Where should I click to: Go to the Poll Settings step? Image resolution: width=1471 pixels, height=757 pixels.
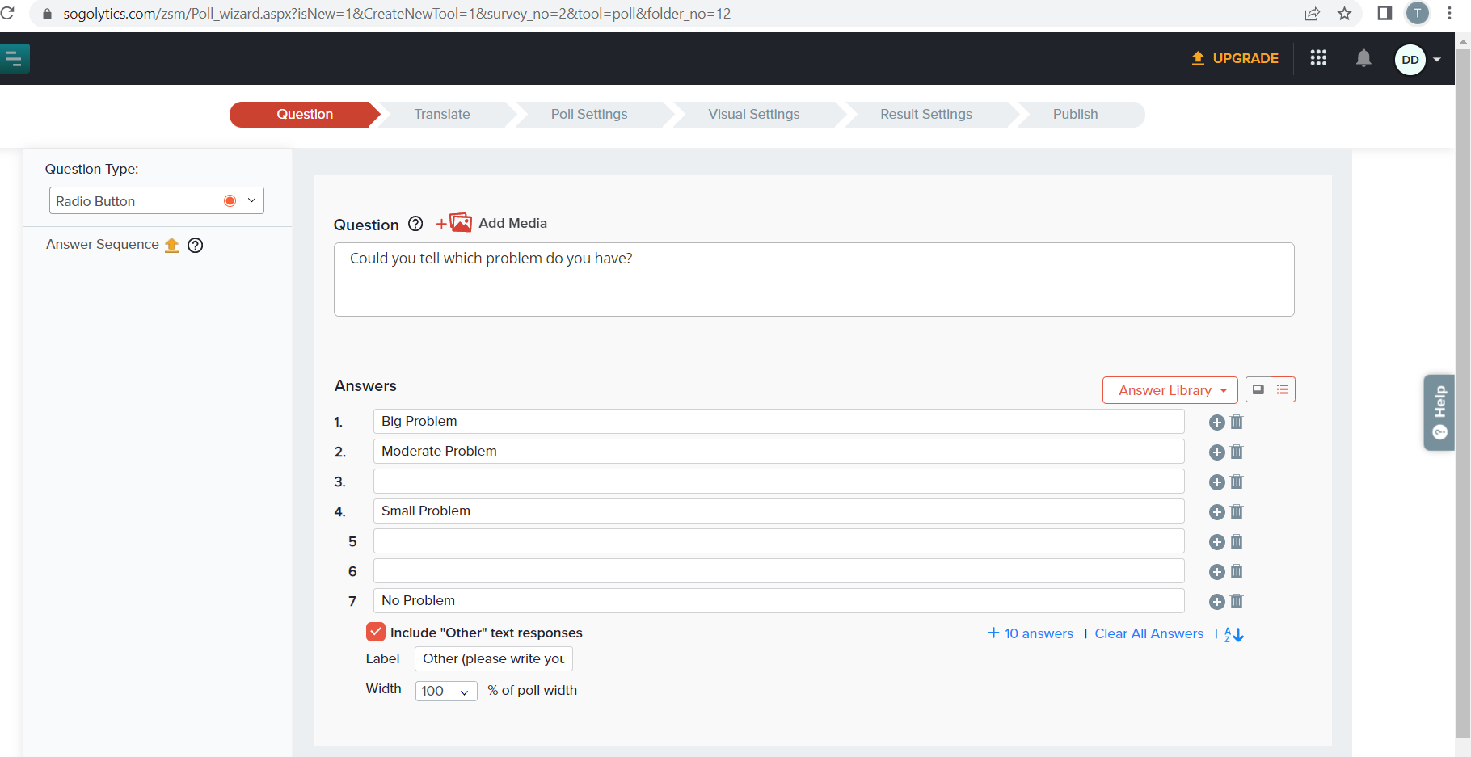589,114
